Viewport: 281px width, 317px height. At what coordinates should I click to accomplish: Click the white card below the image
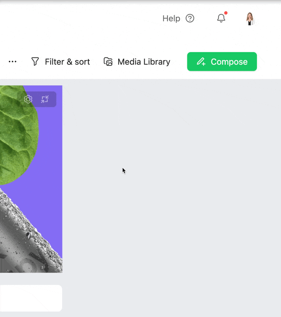[x=31, y=298]
